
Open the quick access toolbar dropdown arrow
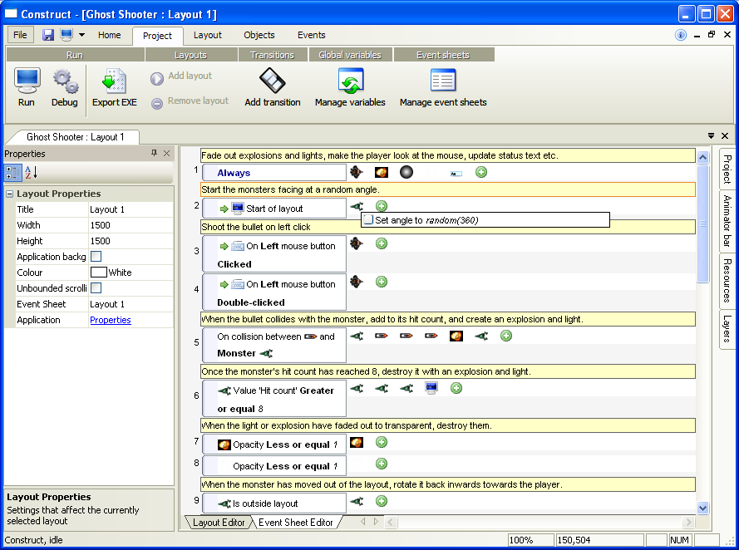coord(81,35)
